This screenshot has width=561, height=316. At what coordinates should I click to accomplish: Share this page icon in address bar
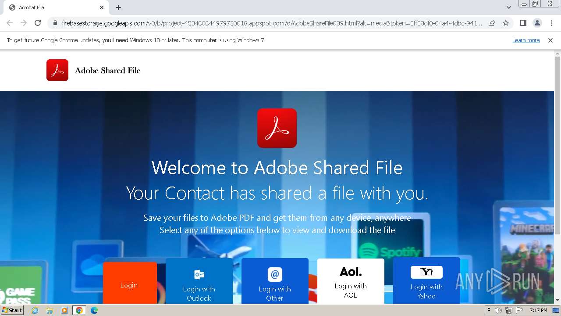click(x=492, y=23)
